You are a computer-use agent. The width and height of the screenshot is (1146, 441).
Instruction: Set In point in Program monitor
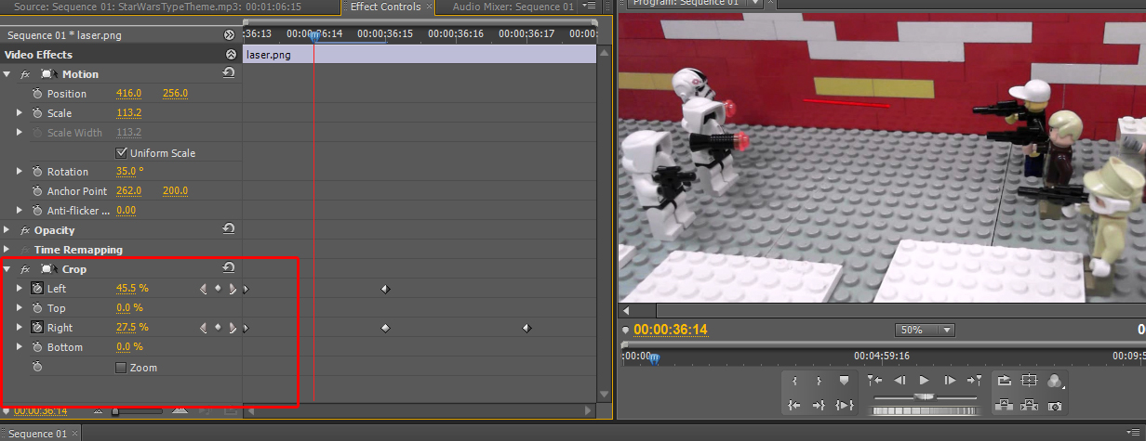pos(795,380)
